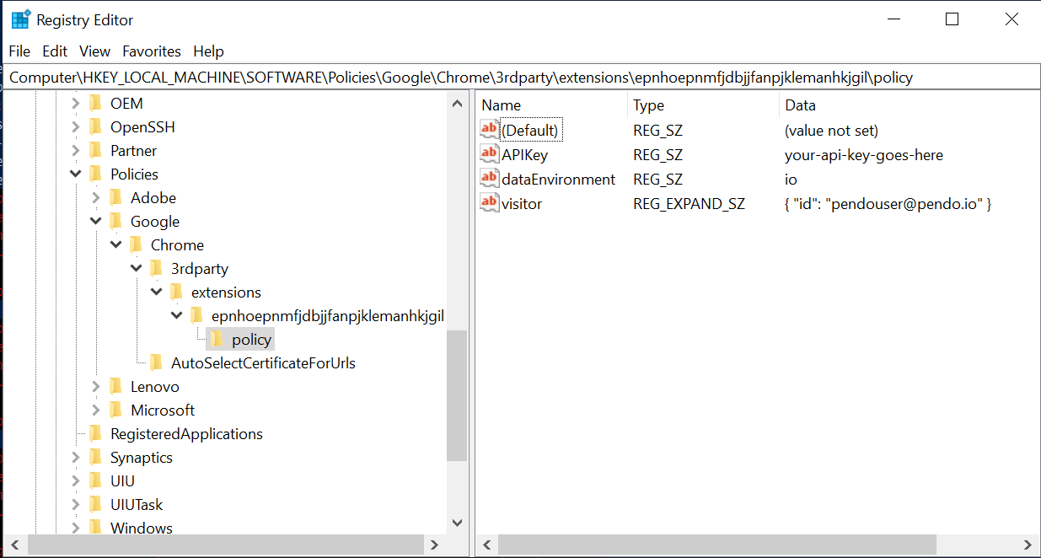Click the Registry Editor app icon
Viewport: 1041px width, 558px height.
click(20, 19)
